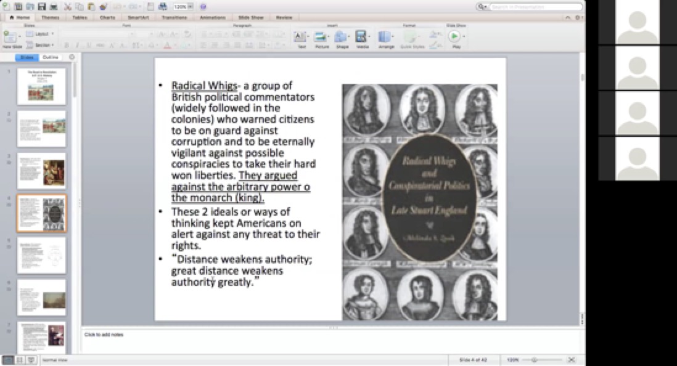Image resolution: width=677 pixels, height=366 pixels.
Task: Click the red Font Color icon
Action: click(167, 46)
